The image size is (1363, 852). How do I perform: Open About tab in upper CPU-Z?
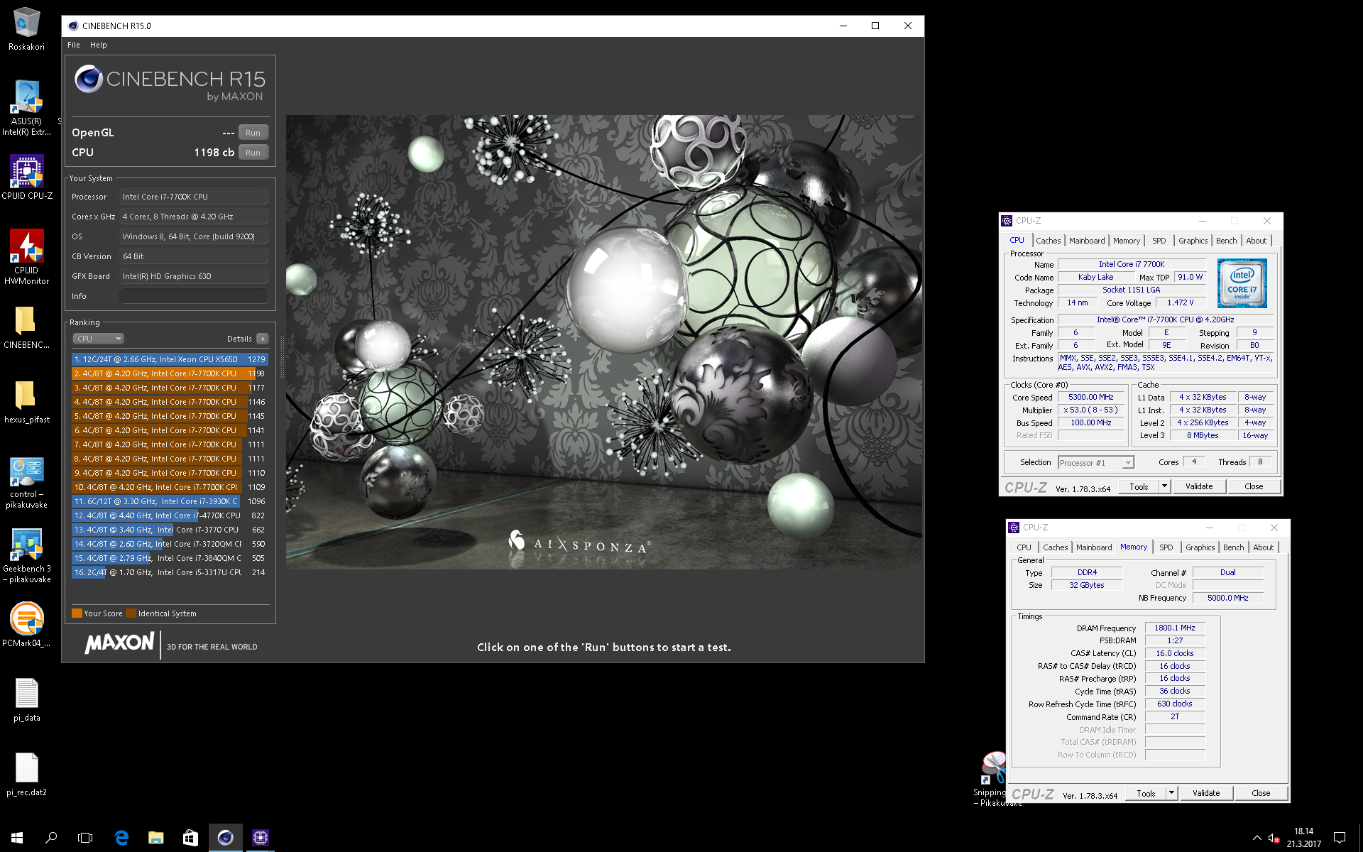click(x=1256, y=241)
